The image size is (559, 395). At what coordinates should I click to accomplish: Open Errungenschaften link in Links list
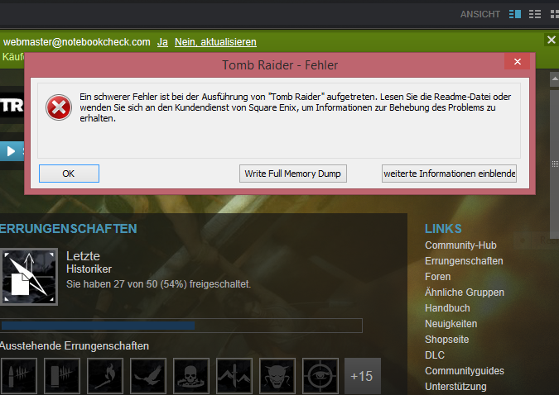464,261
